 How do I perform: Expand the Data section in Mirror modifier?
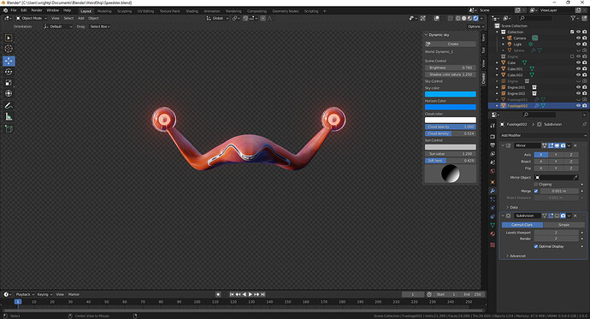[x=511, y=207]
